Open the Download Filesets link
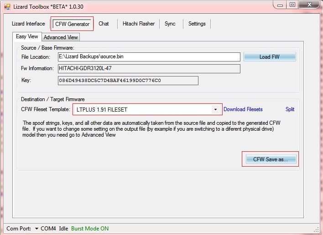323x235 pixels. pyautogui.click(x=243, y=109)
